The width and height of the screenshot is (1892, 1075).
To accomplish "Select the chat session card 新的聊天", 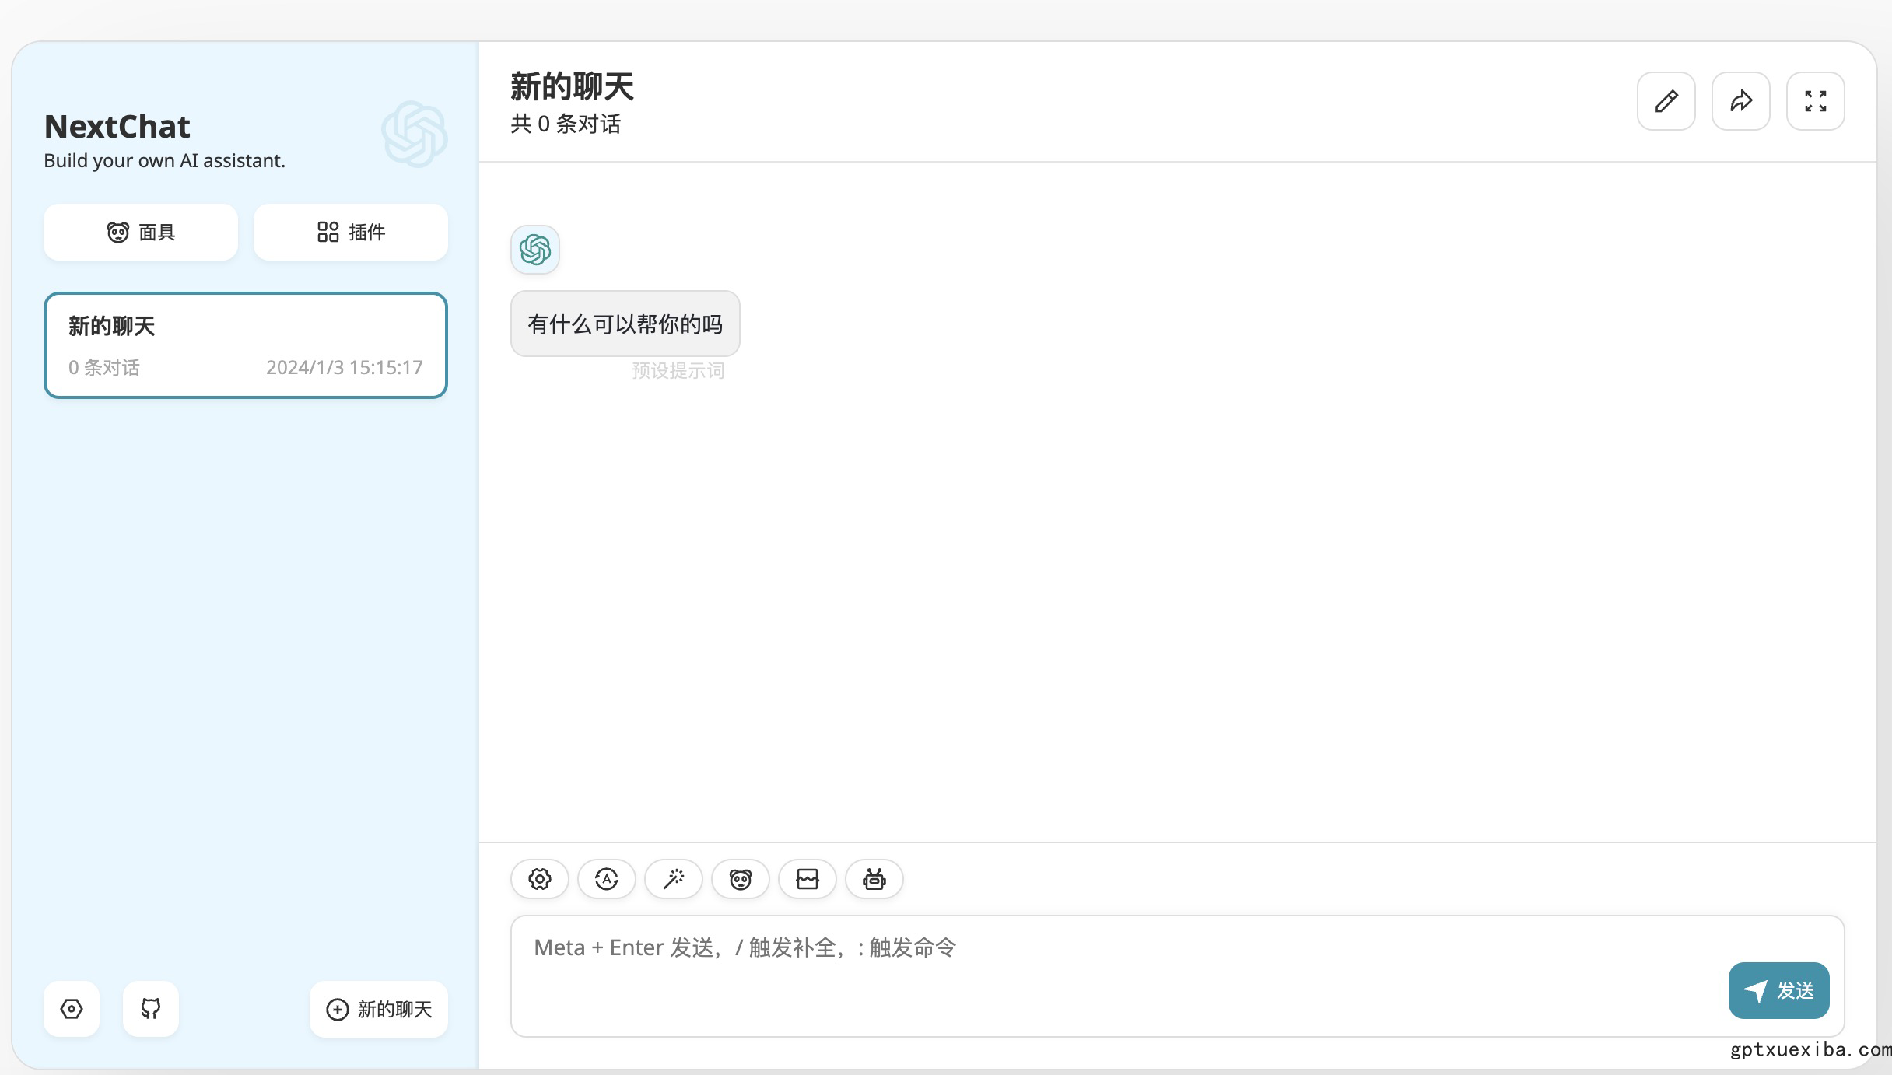I will (x=245, y=345).
